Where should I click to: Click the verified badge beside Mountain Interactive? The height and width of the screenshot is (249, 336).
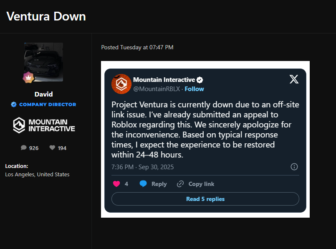coord(200,80)
